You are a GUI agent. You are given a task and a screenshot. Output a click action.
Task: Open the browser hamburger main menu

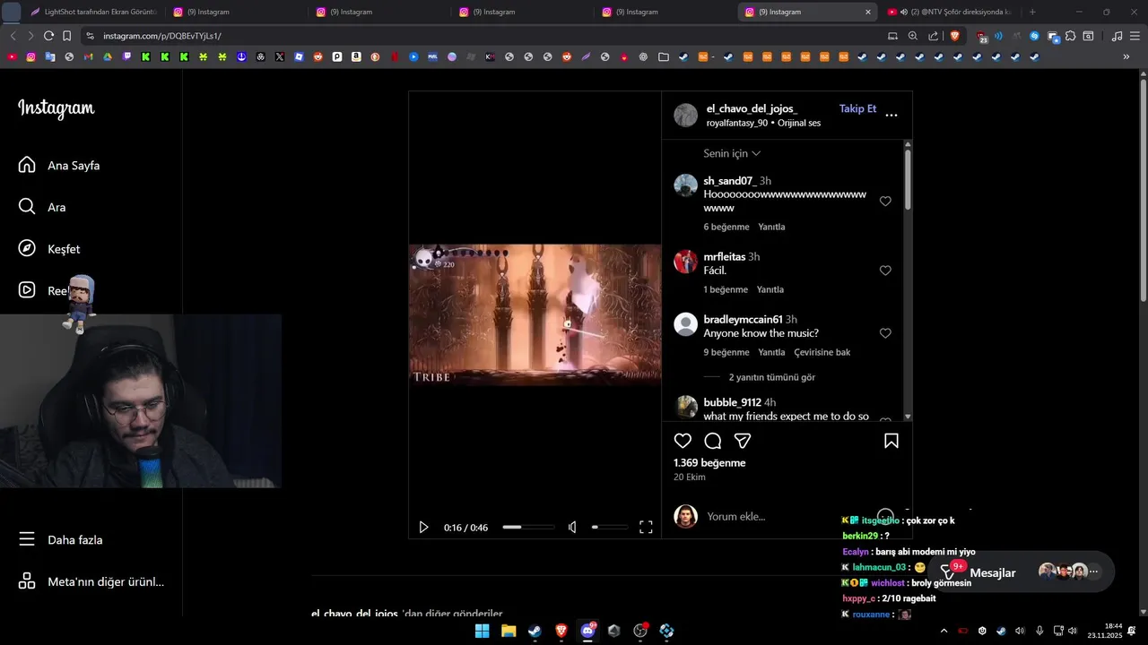pos(1135,36)
